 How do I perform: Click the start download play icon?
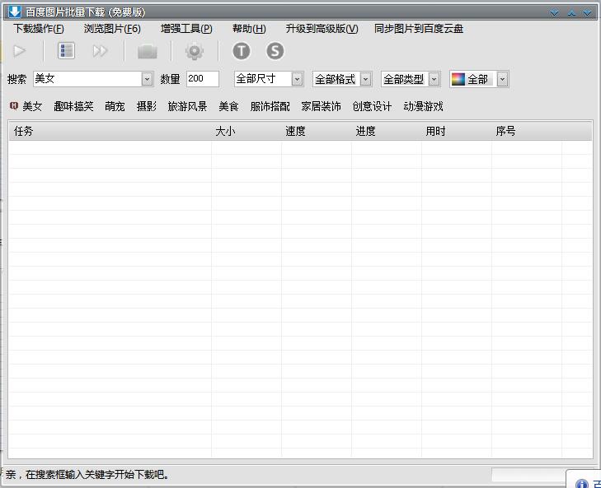coord(20,51)
